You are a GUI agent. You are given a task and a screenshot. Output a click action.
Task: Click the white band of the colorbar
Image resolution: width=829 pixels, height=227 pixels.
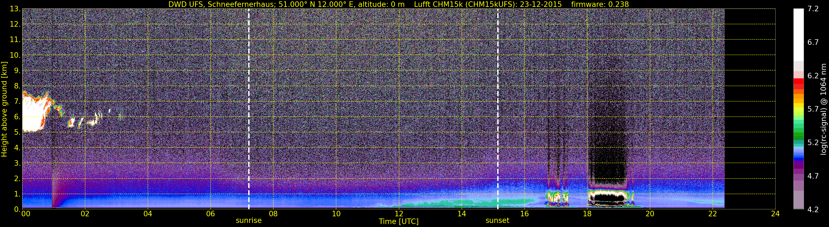pyautogui.click(x=798, y=35)
